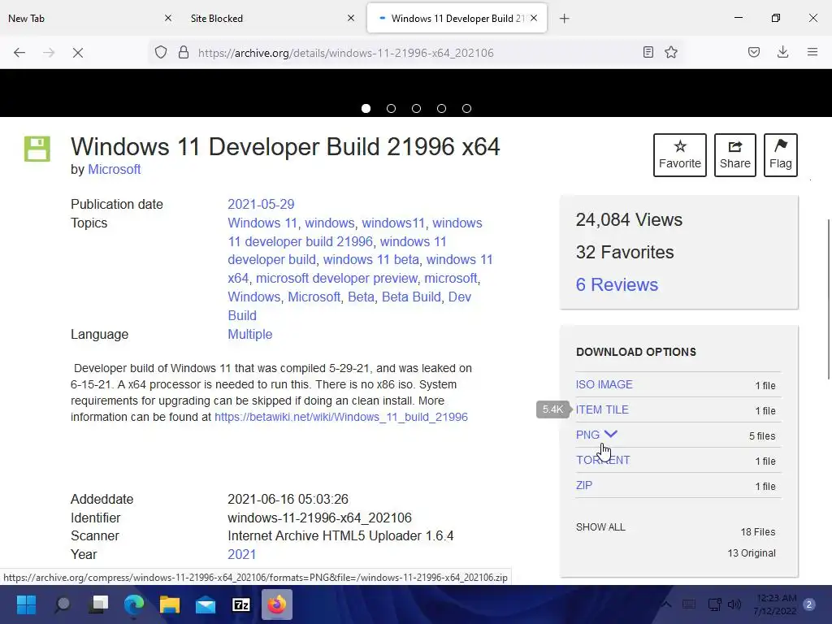Open the Multiple language link
The height and width of the screenshot is (624, 832).
250,334
